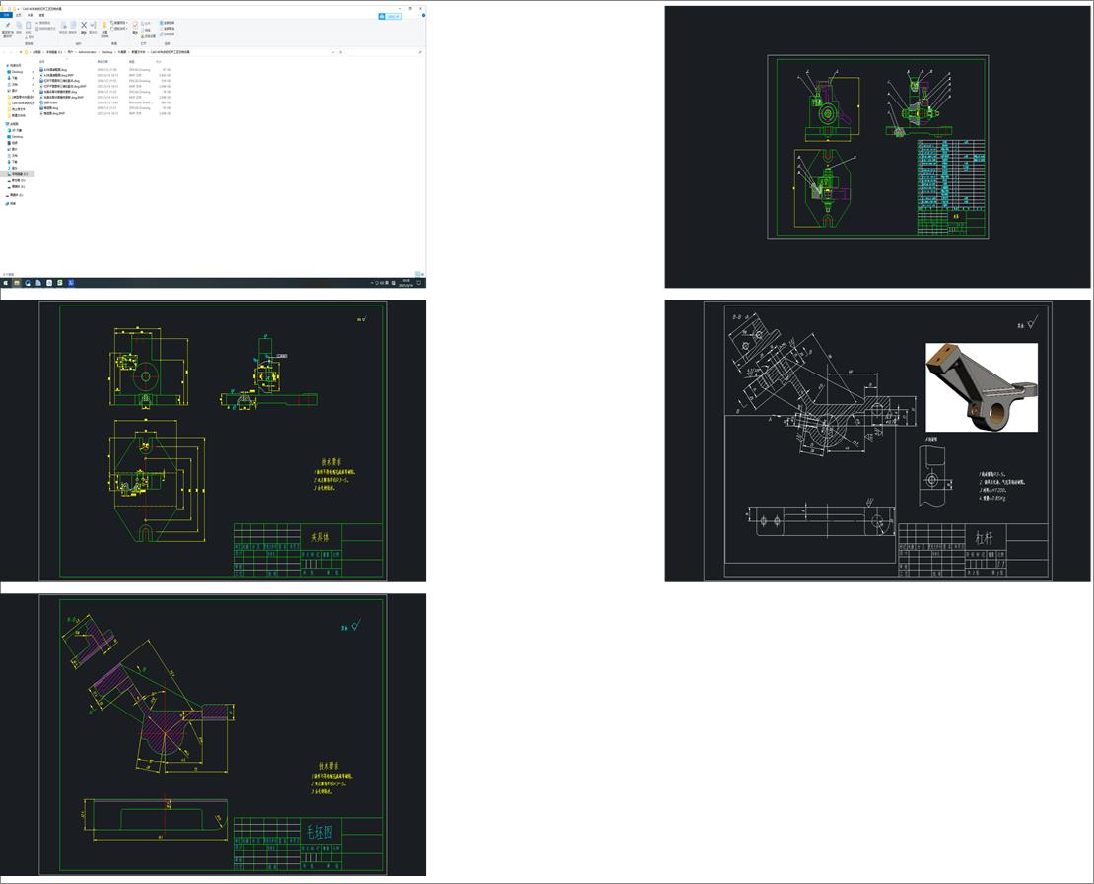Image resolution: width=1094 pixels, height=884 pixels.
Task: Switch to the View ribbon tab (查看)
Action: 41,15
